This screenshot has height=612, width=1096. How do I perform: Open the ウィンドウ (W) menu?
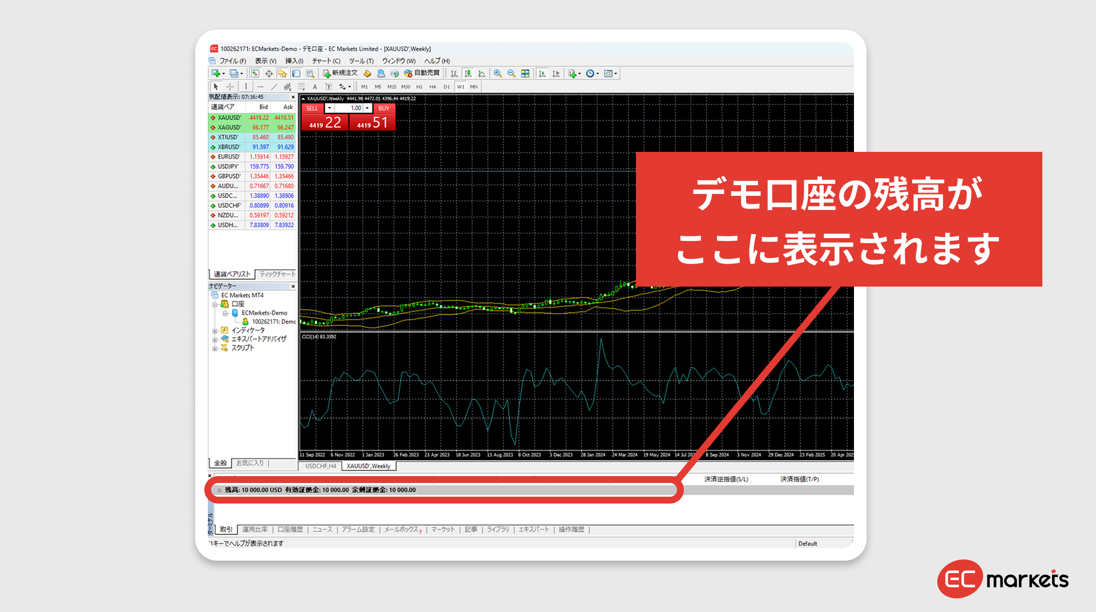tap(399, 61)
